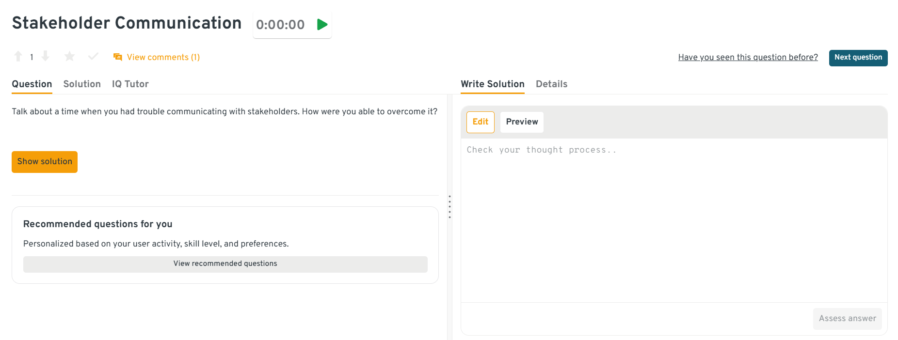Open View comments (1) link
This screenshot has height=340, width=898.
(x=163, y=57)
